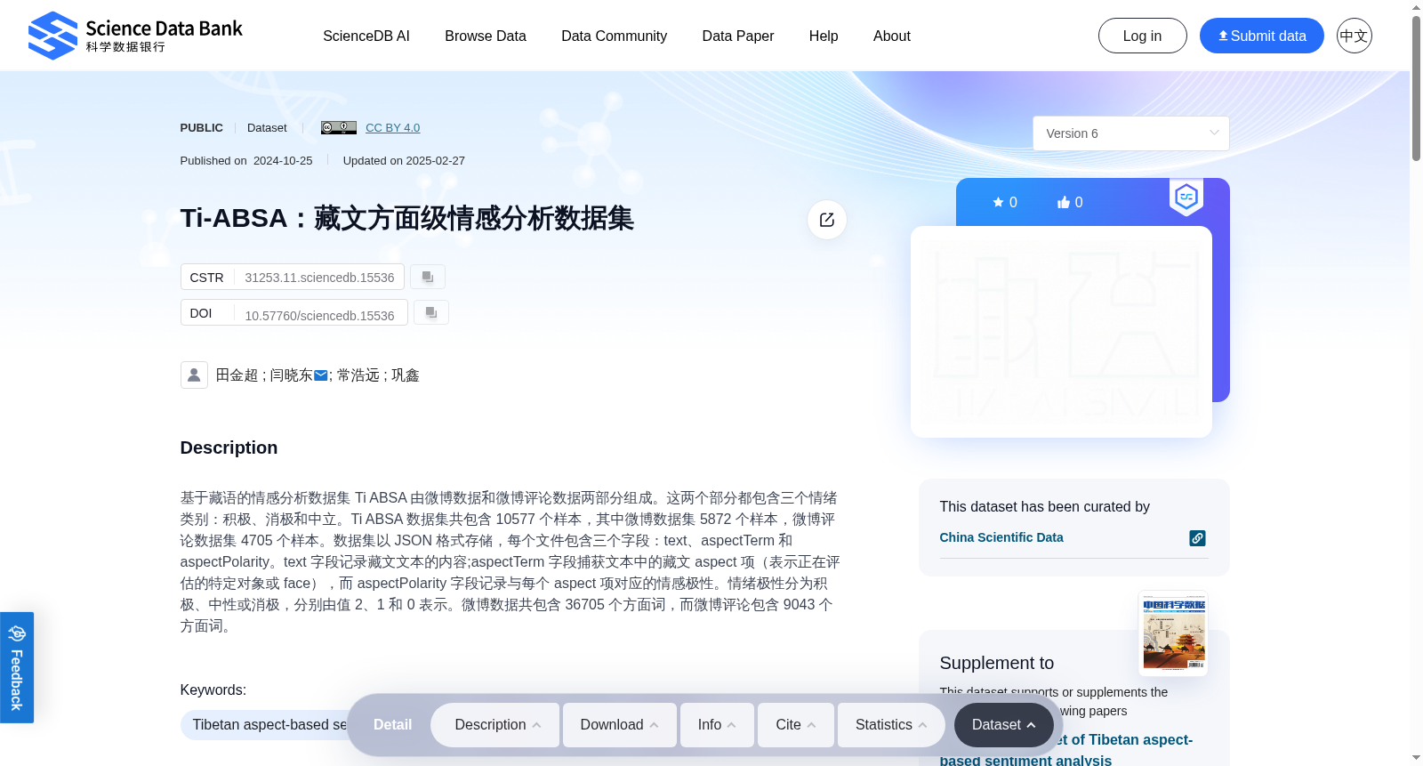
Task: Click the Updated on 2025-02-27 text
Action: click(x=404, y=160)
